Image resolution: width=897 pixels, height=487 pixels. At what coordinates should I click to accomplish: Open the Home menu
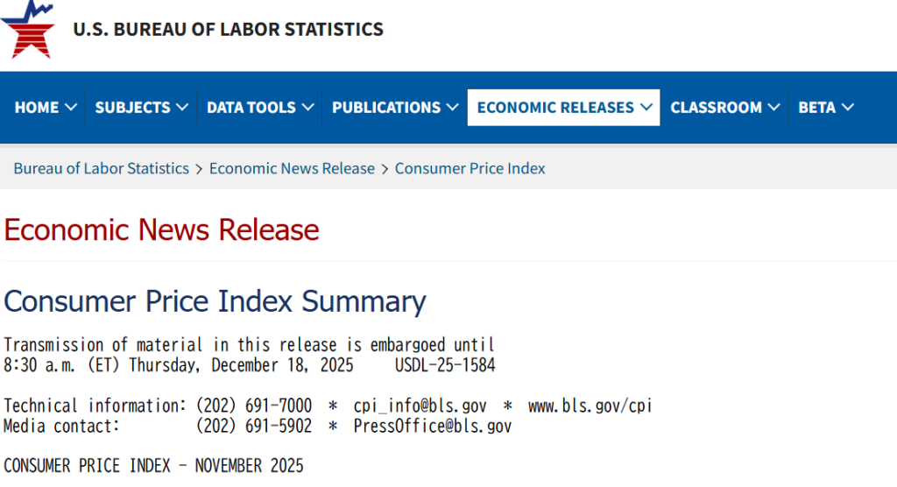(x=37, y=108)
